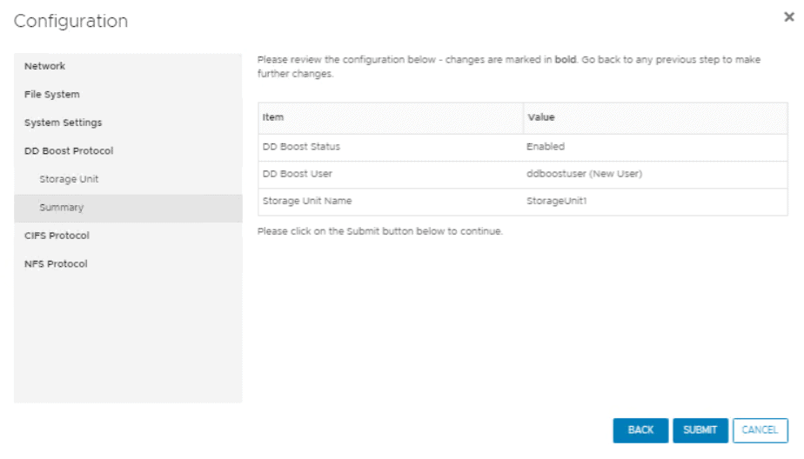Click the Enabled status value
This screenshot has height=459, width=804.
546,146
